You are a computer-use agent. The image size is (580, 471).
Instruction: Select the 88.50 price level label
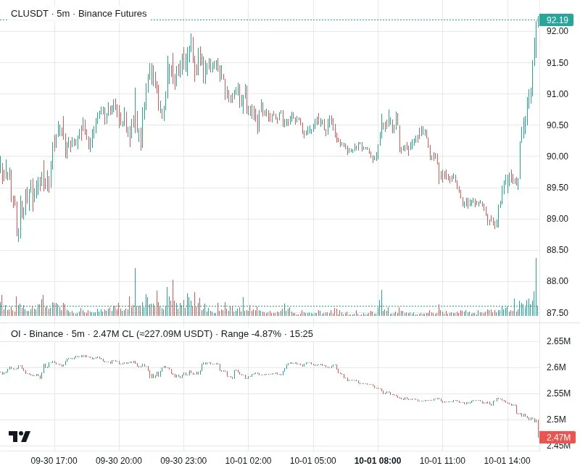tap(558, 250)
